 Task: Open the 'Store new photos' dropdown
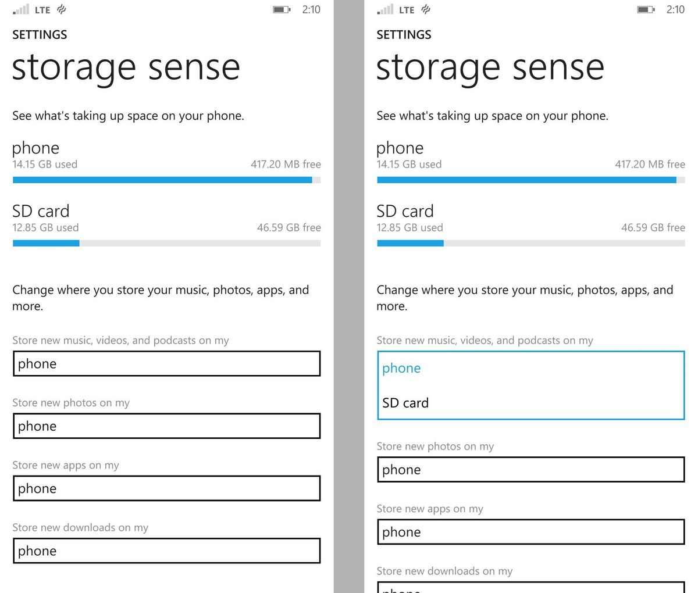pos(166,426)
